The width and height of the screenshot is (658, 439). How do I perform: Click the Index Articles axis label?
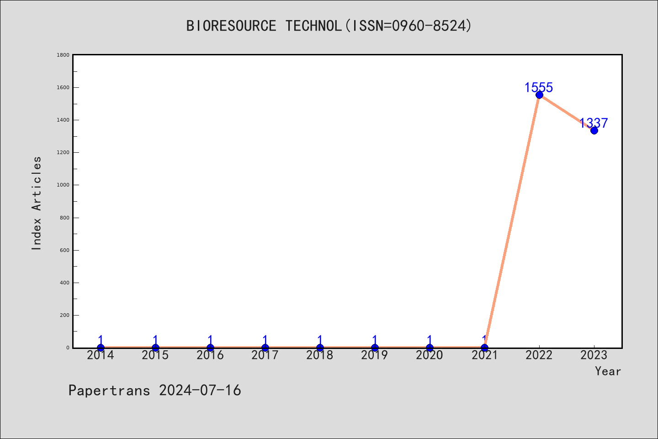tap(37, 203)
